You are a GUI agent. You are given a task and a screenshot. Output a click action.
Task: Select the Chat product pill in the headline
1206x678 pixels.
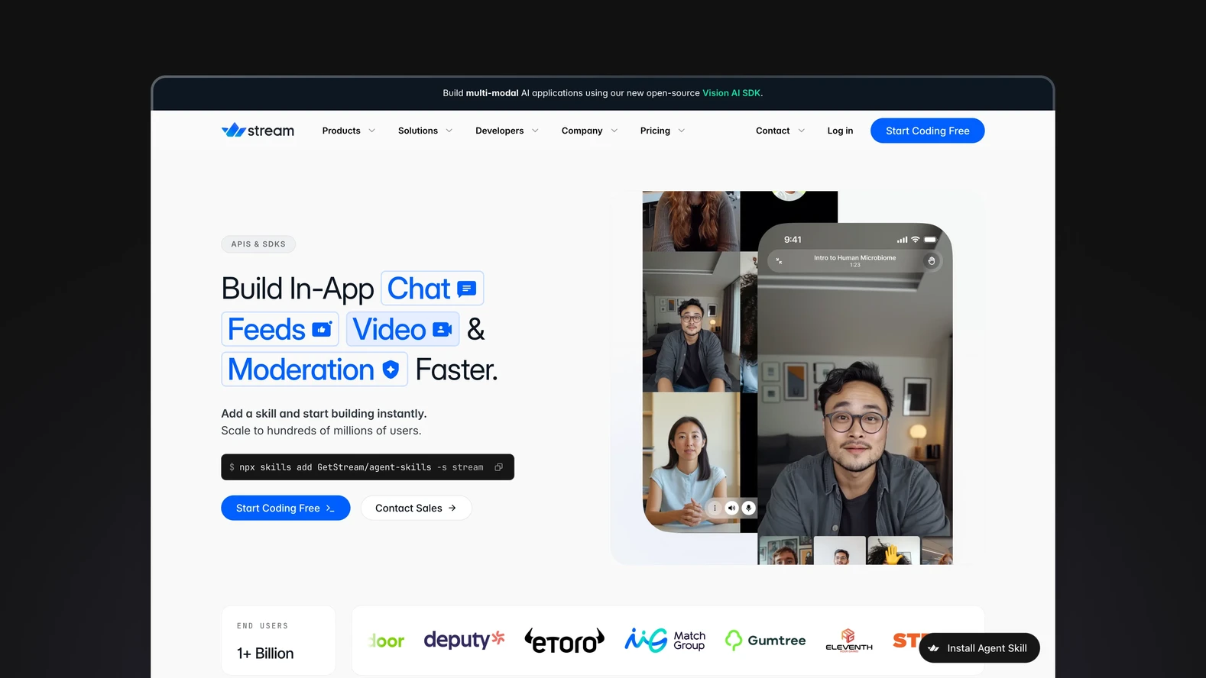(x=432, y=289)
